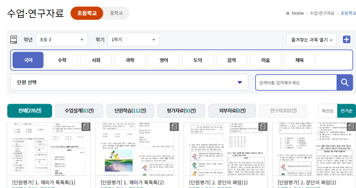Select the 체육 subject tab

coord(299,60)
